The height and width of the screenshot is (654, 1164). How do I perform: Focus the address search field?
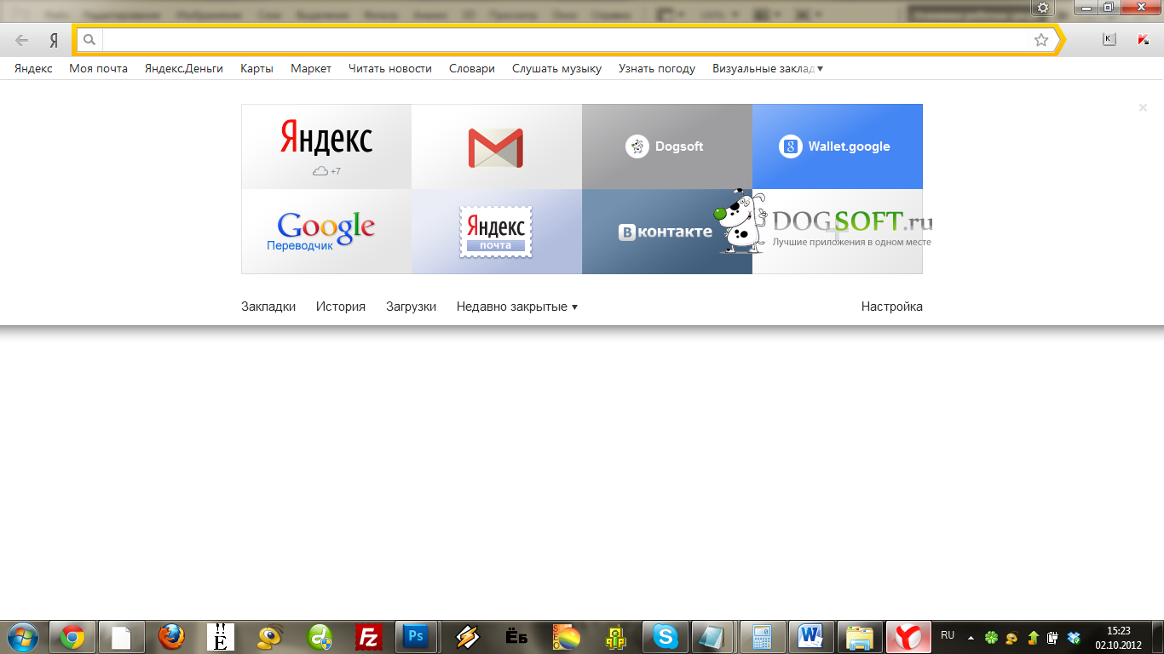coord(567,39)
